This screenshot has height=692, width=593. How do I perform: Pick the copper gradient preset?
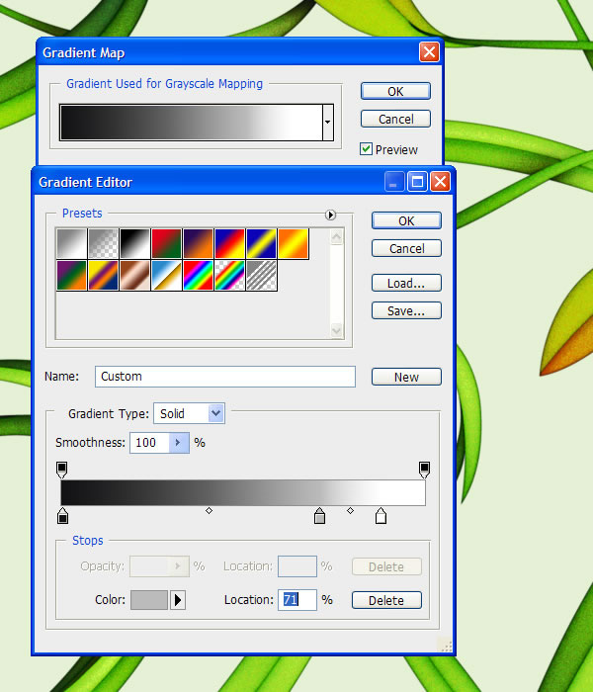pyautogui.click(x=135, y=276)
